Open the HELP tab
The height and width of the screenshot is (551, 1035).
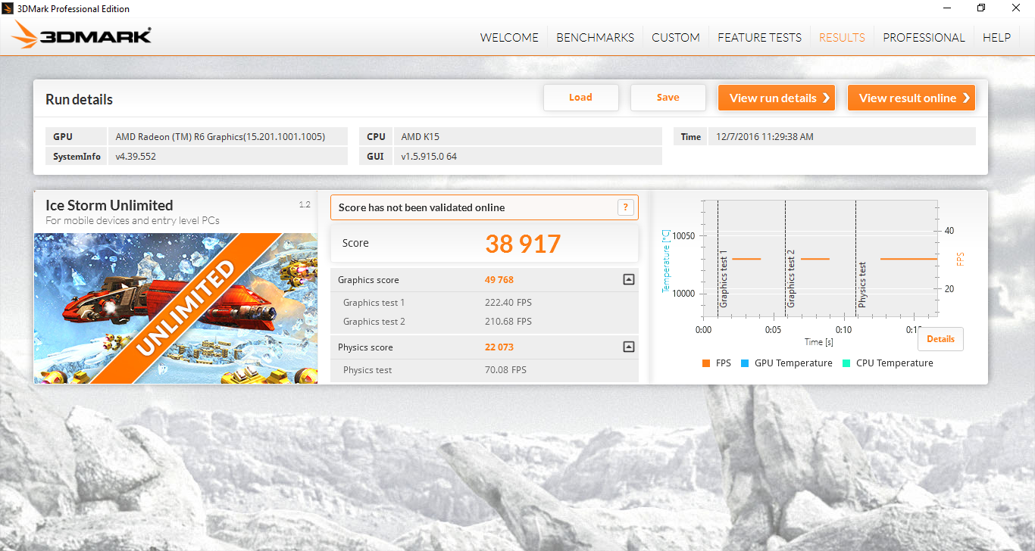click(x=996, y=37)
